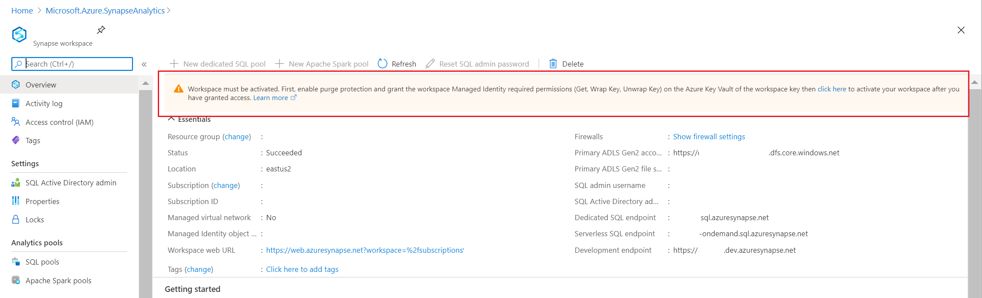Screen dimensions: 982x298
Task: Go to Home breadcrumb
Action: click(x=22, y=11)
